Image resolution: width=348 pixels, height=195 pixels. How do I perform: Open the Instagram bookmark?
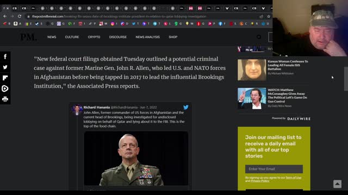pyautogui.click(x=114, y=23)
